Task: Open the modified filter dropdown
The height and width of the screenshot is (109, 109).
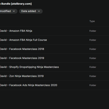Action: (8, 11)
